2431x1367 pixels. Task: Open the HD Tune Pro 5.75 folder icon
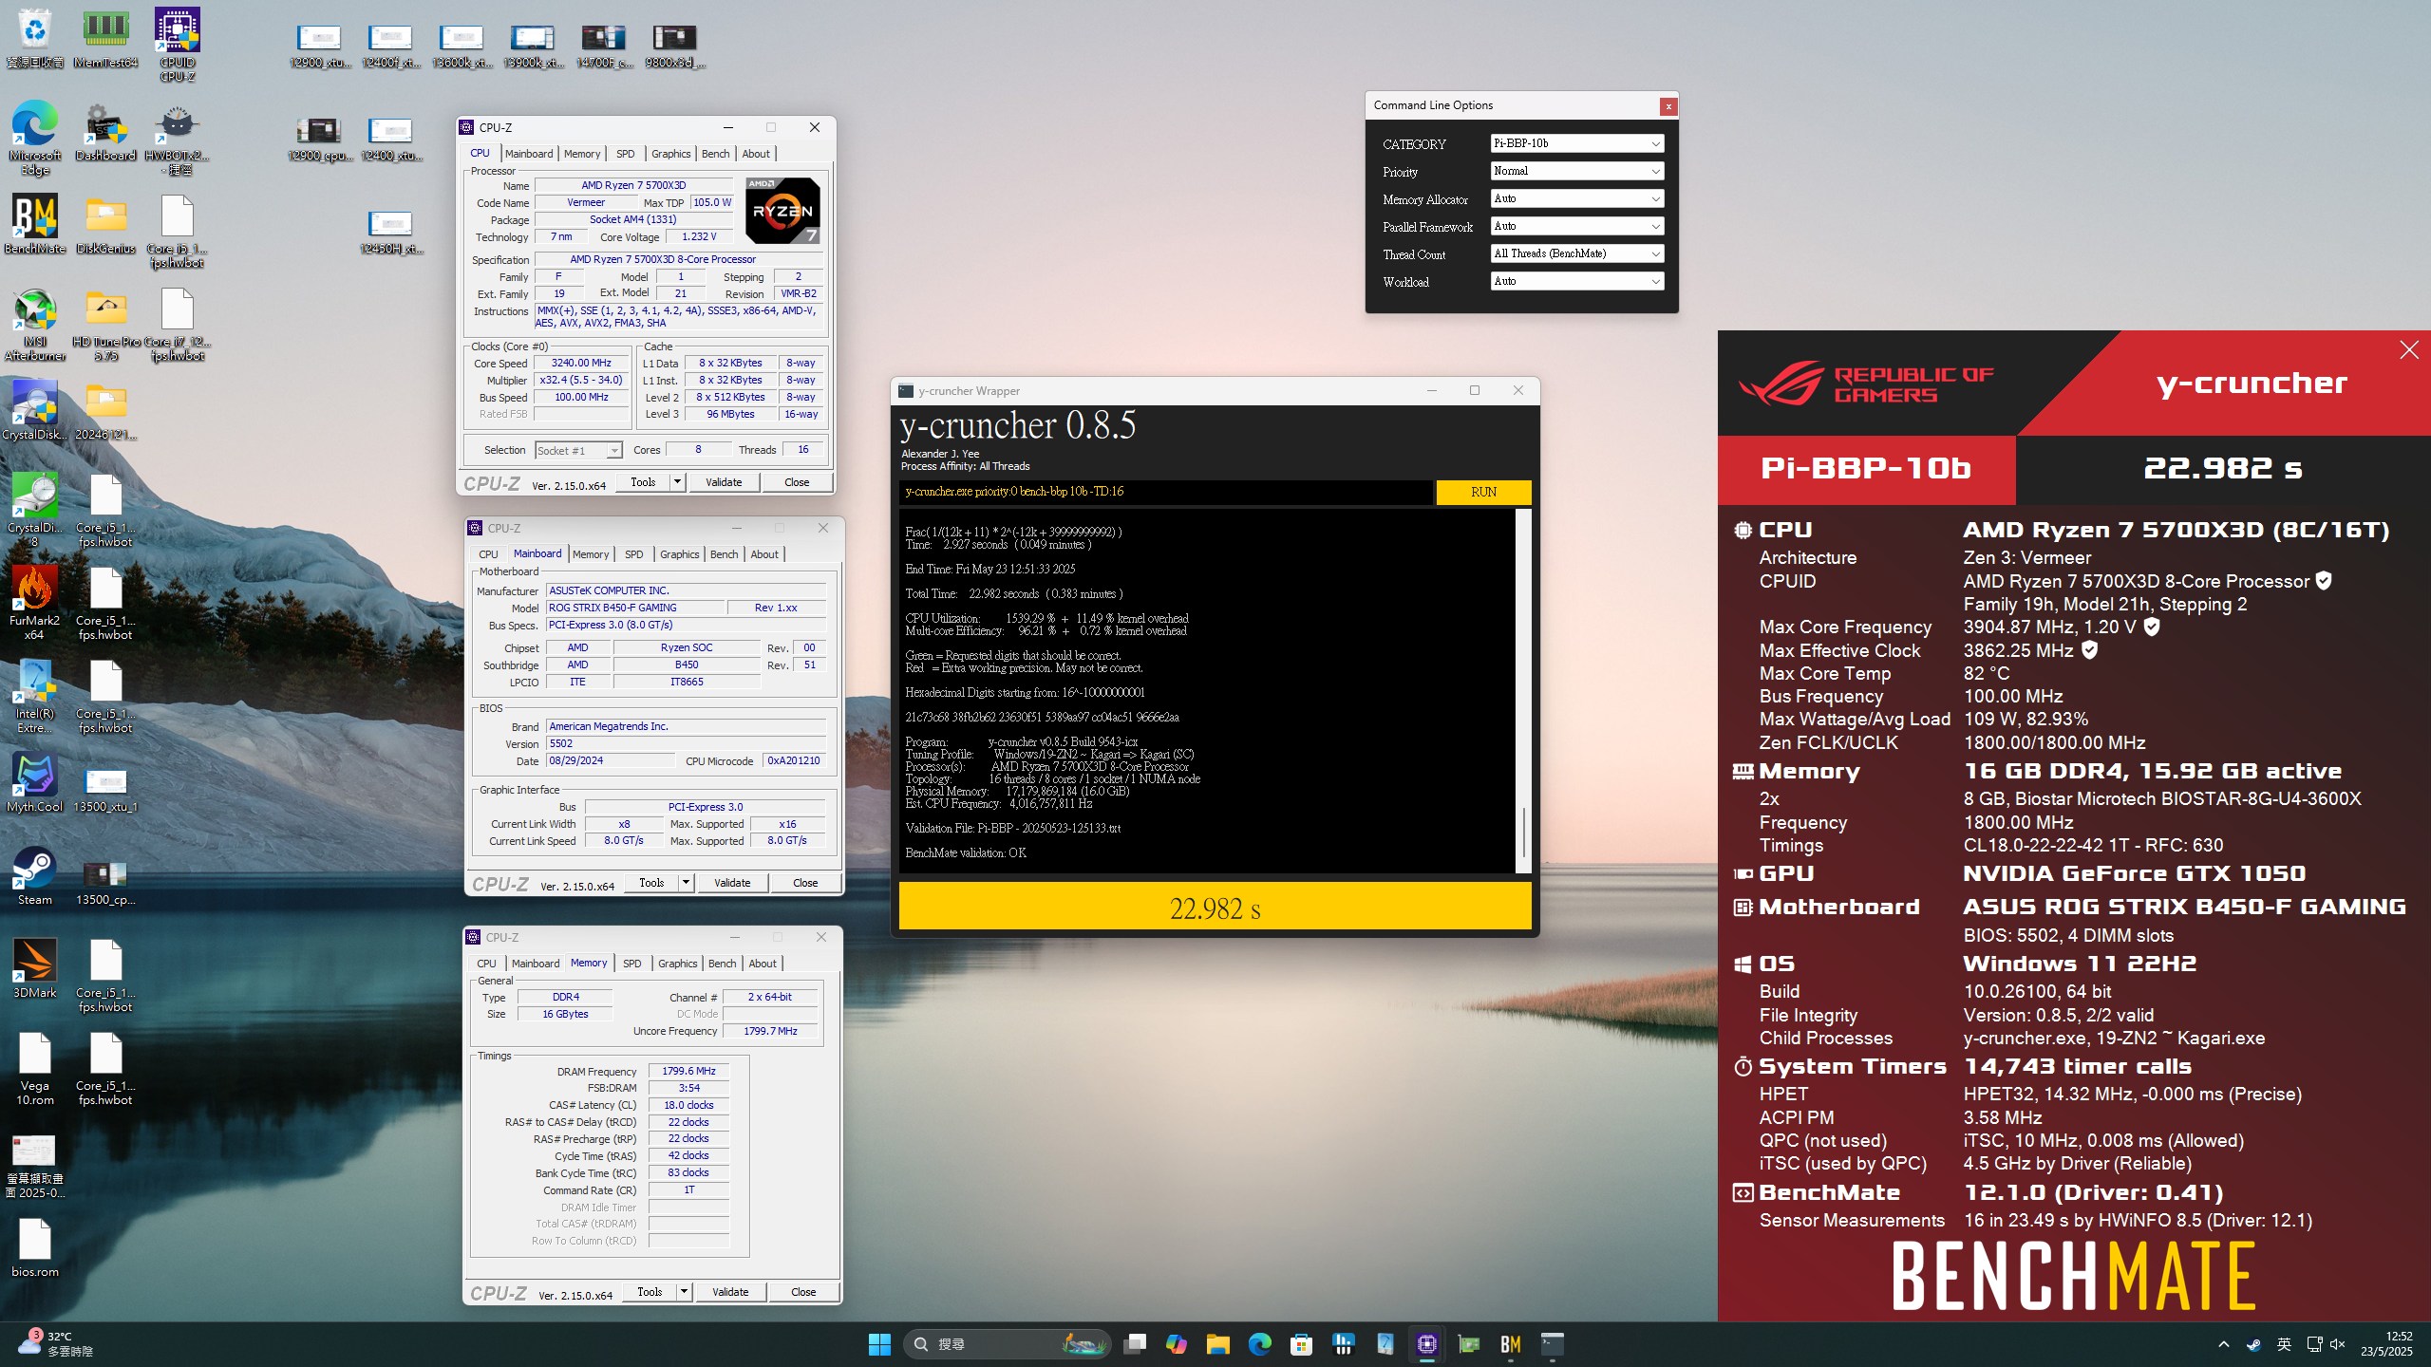[x=105, y=324]
